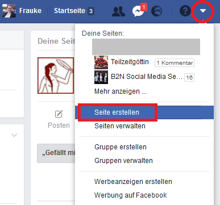Image resolution: width=220 pixels, height=205 pixels.
Task: Open the Messenger messages icon
Action: tap(138, 11)
